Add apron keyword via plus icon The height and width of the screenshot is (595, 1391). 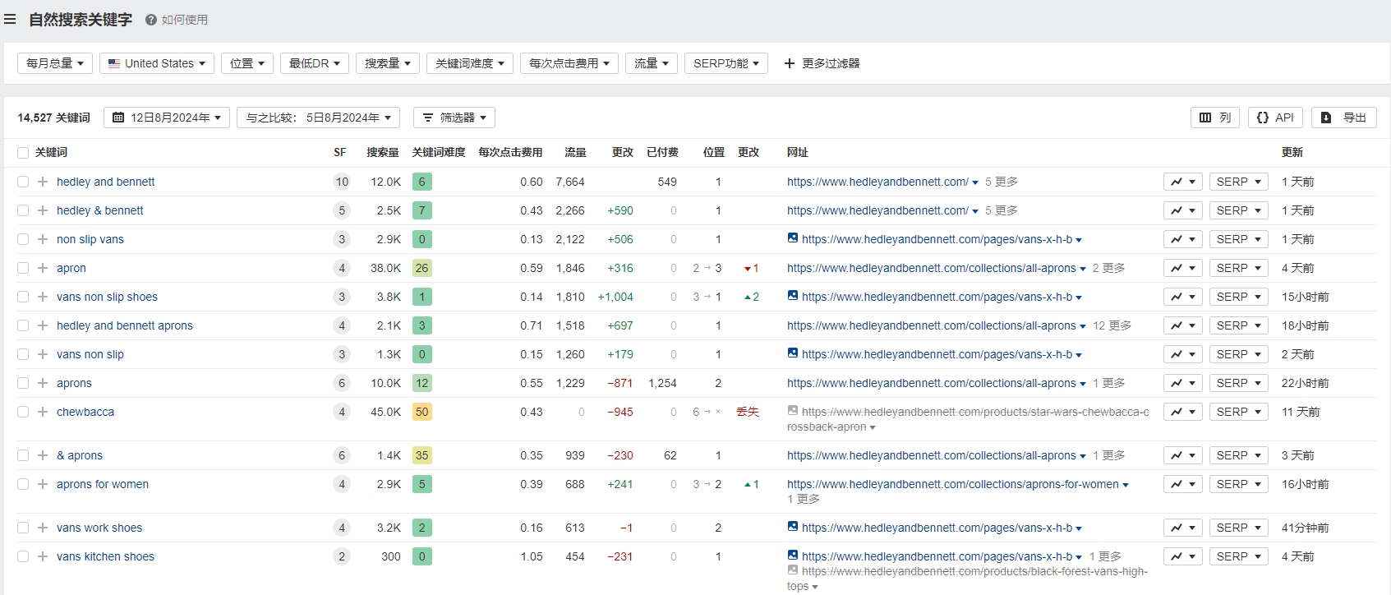(43, 268)
